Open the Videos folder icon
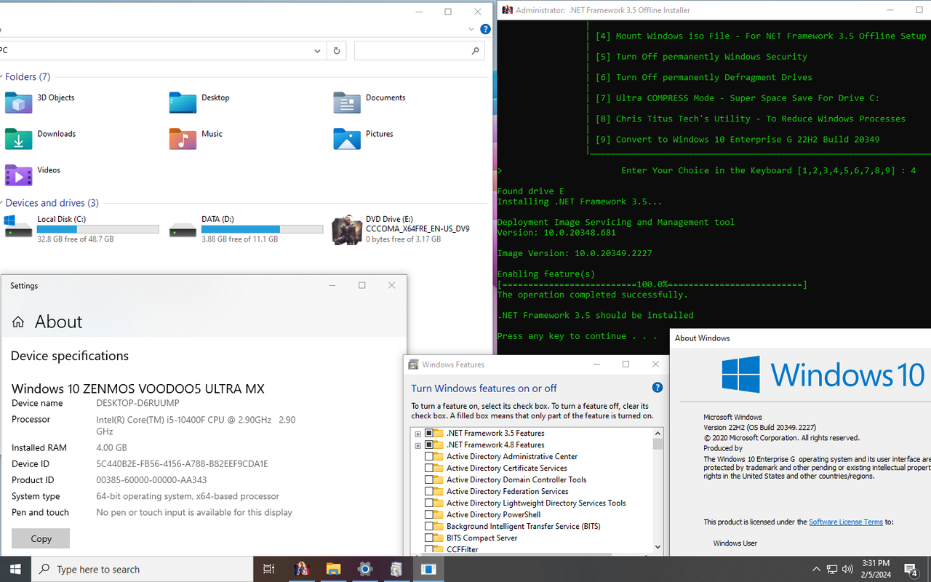The width and height of the screenshot is (931, 582). pyautogui.click(x=18, y=175)
